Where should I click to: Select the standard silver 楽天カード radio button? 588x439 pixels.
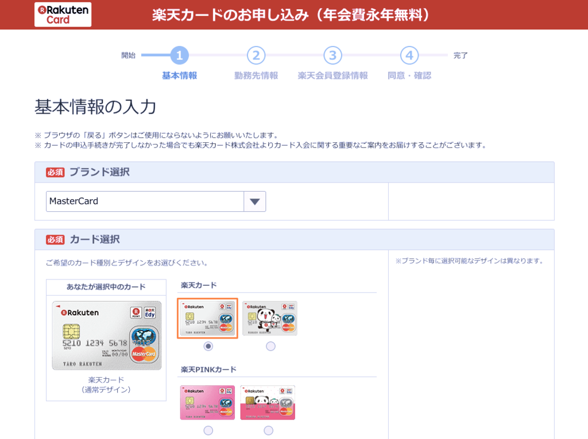tap(208, 346)
